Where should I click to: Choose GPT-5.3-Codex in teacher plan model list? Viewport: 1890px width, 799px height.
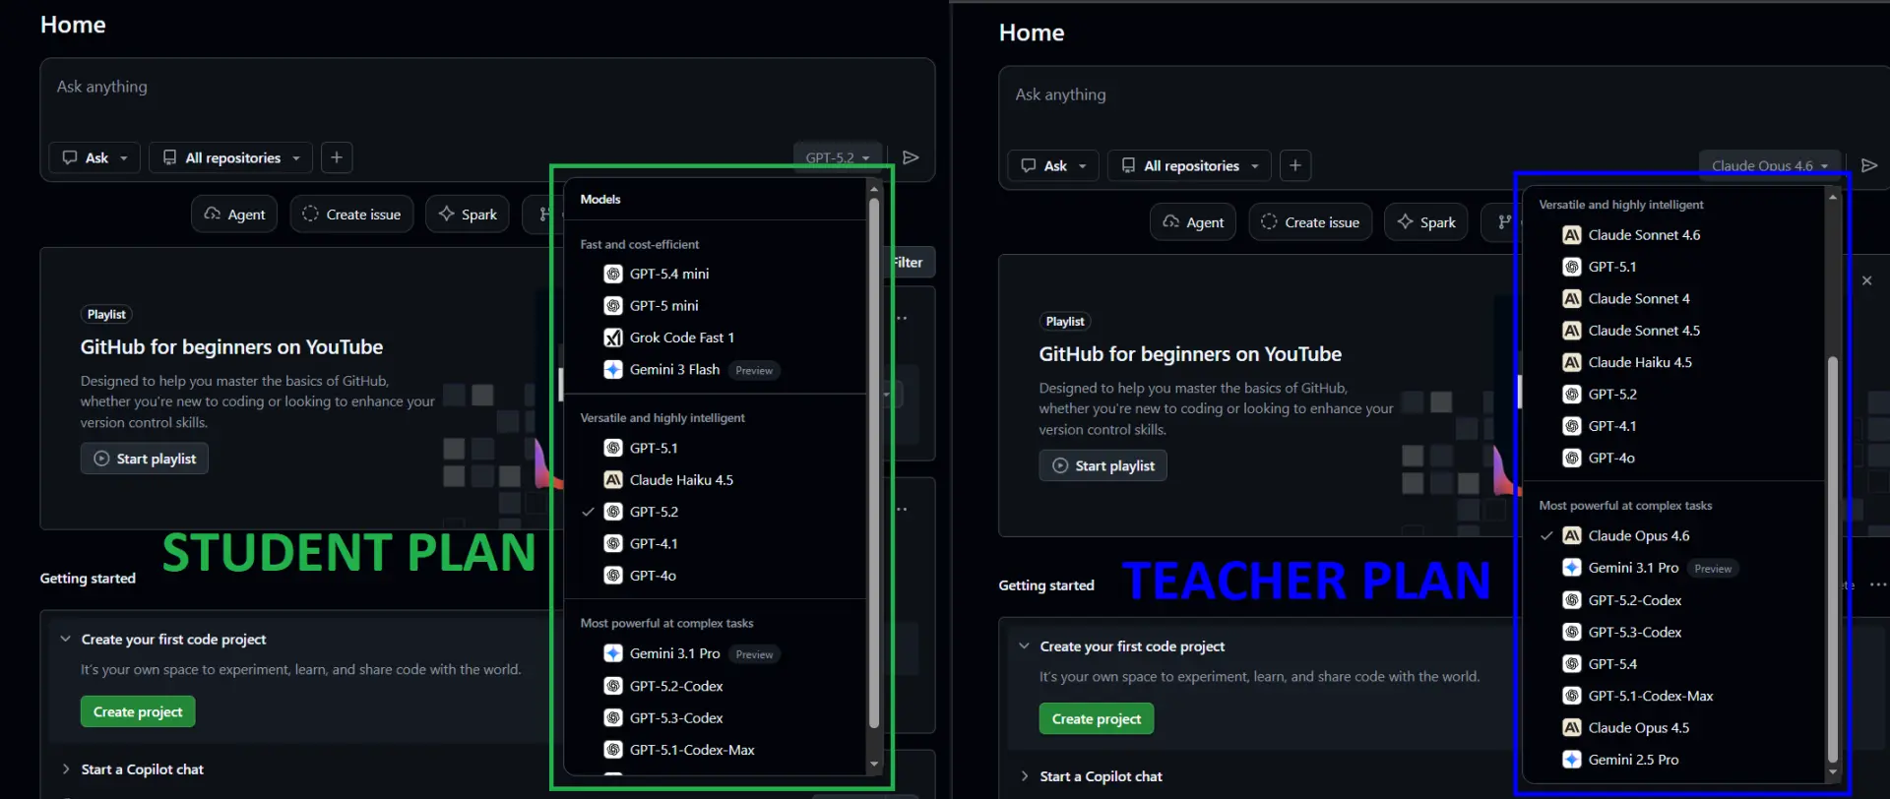[1673, 632]
